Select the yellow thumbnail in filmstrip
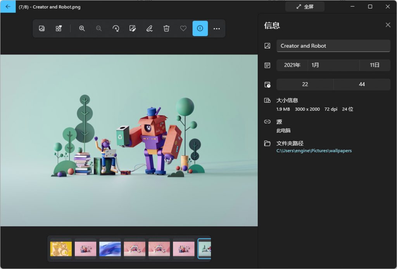Image resolution: width=397 pixels, height=269 pixels. [x=61, y=249]
